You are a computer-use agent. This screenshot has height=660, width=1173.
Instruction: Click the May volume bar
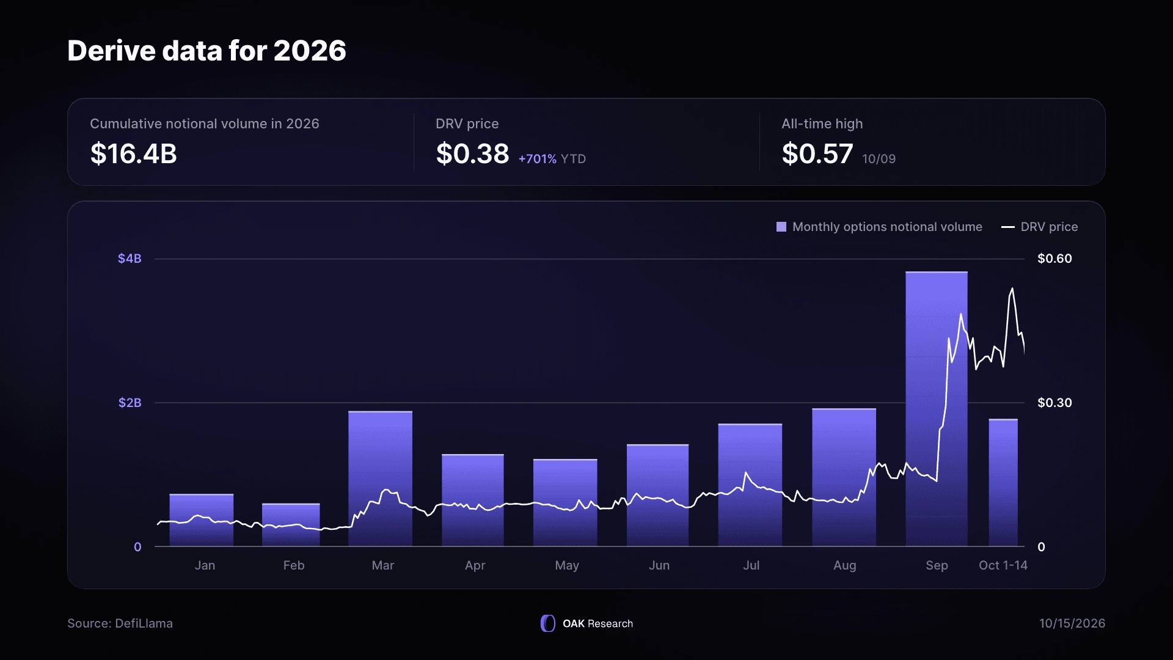565,503
